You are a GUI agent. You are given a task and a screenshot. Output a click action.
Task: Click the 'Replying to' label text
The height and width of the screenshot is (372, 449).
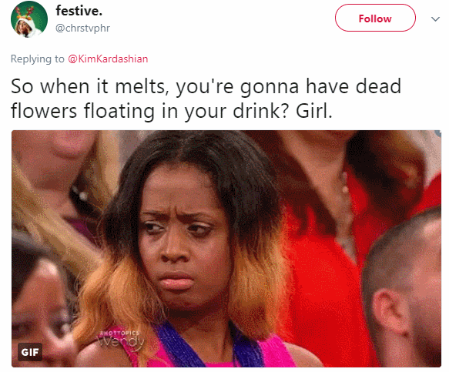pos(38,59)
